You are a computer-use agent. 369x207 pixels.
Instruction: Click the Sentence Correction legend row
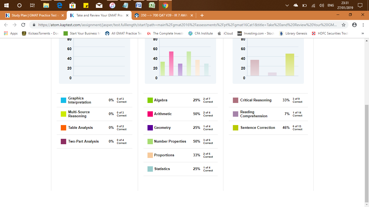257,128
